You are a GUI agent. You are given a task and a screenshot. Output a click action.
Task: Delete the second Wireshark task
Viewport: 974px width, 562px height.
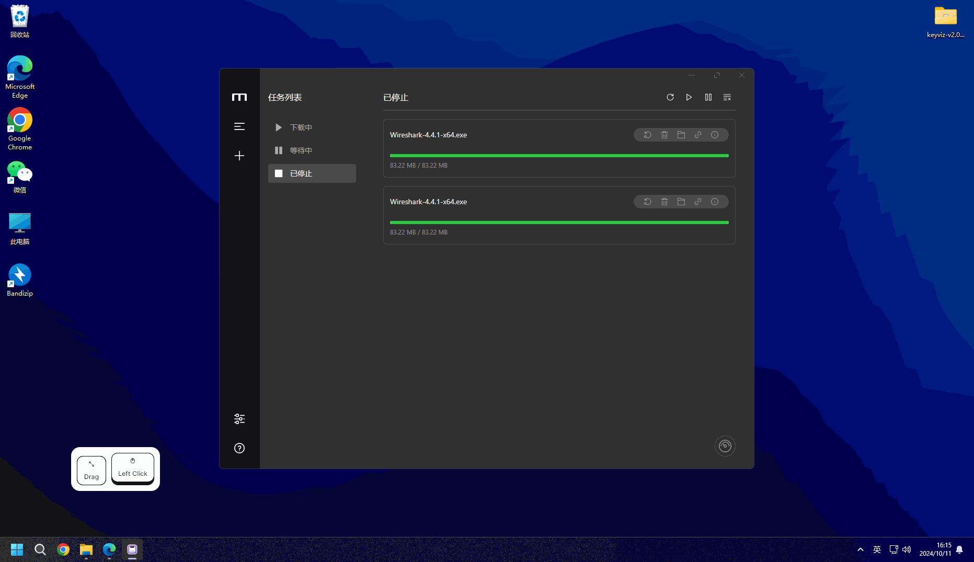click(664, 202)
